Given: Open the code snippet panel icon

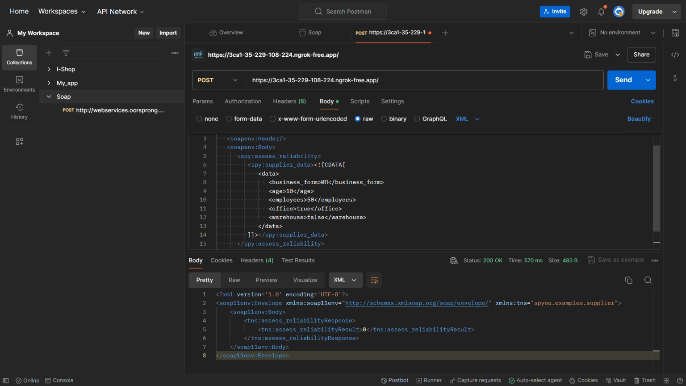Looking at the screenshot, I should pyautogui.click(x=675, y=55).
